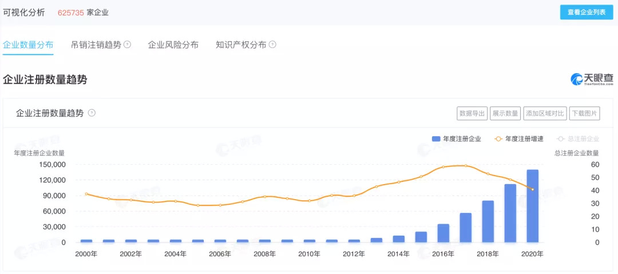Click 查看企业列表 button
The width and height of the screenshot is (618, 274).
[586, 12]
